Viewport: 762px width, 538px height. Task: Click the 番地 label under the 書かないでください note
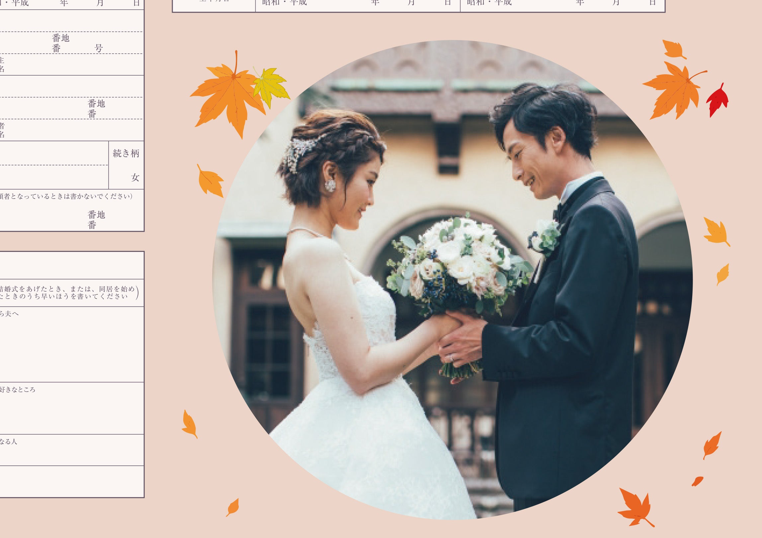point(96,215)
